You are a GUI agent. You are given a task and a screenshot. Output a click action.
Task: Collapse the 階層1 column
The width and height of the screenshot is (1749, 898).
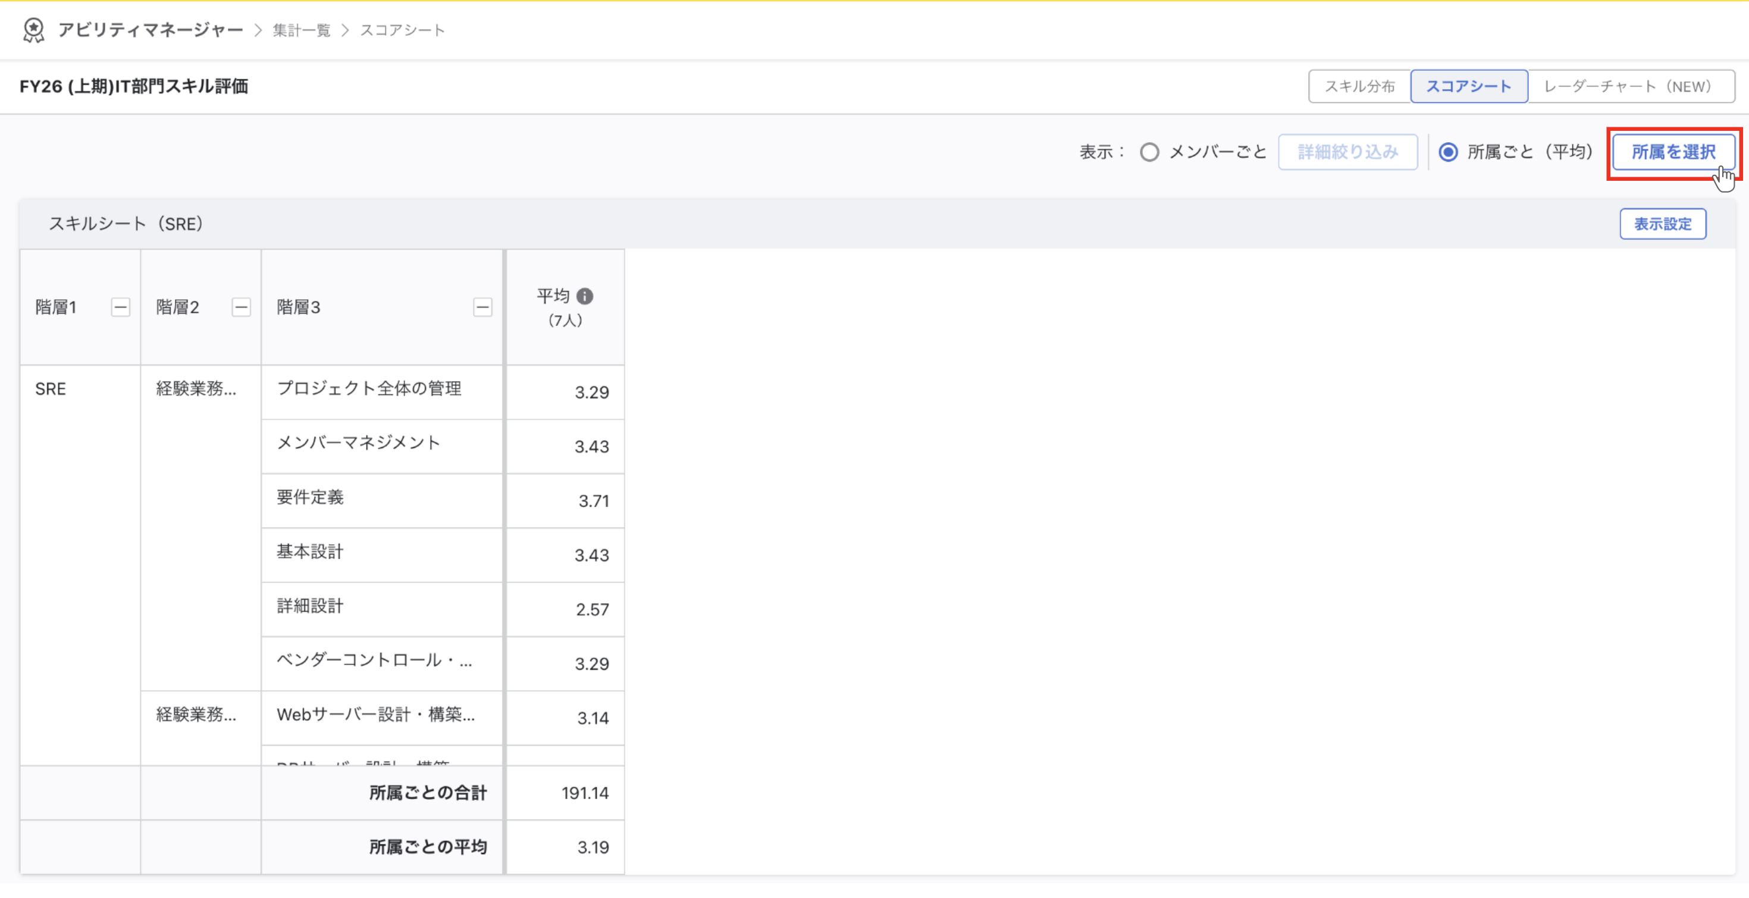coord(120,307)
